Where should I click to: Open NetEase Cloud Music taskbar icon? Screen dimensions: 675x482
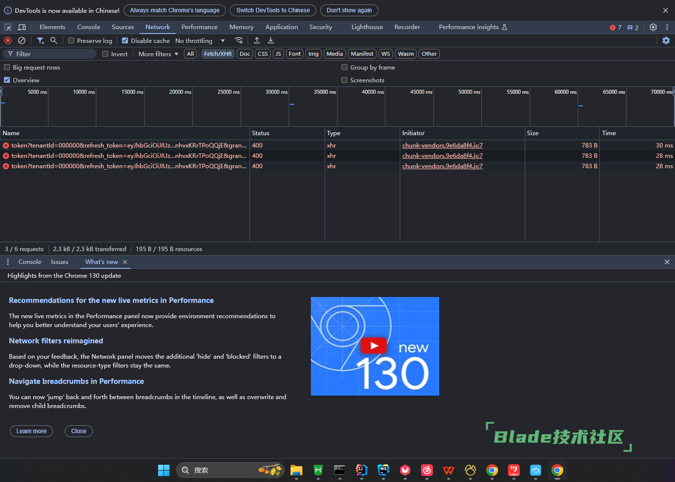[427, 470]
